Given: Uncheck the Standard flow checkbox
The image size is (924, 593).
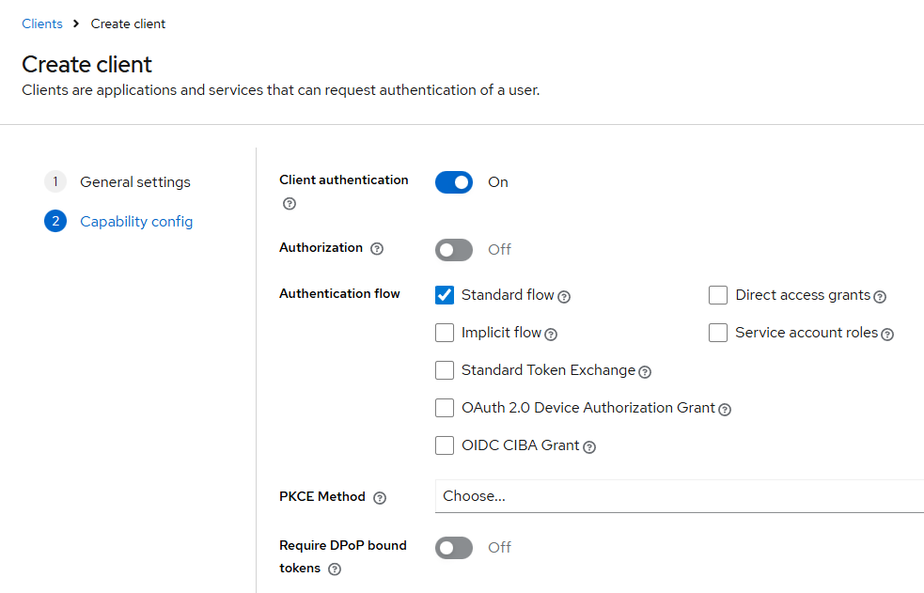Looking at the screenshot, I should click(x=445, y=295).
